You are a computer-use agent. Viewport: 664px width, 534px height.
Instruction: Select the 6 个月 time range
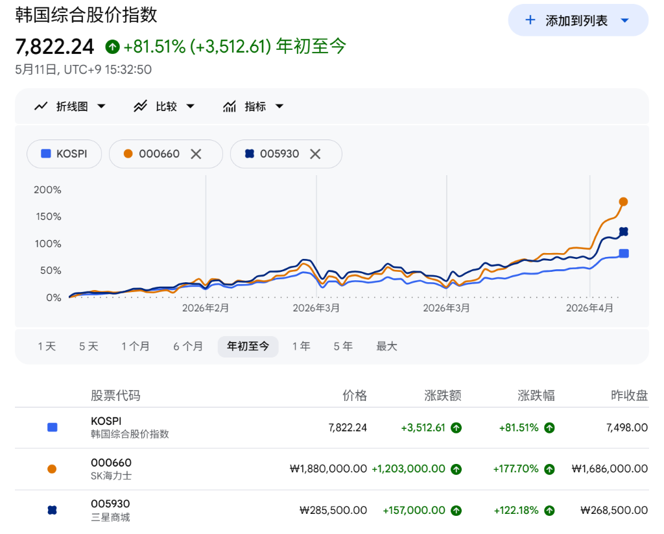click(x=188, y=346)
